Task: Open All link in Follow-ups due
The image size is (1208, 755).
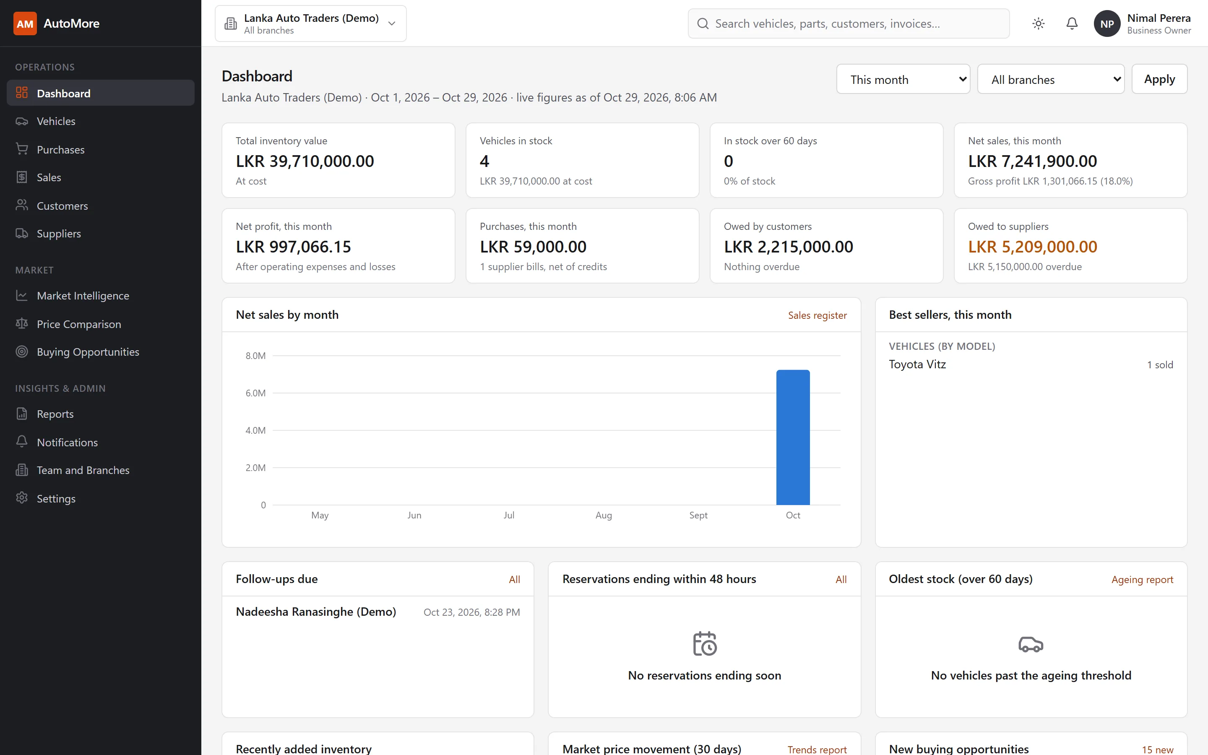Action: [x=514, y=579]
